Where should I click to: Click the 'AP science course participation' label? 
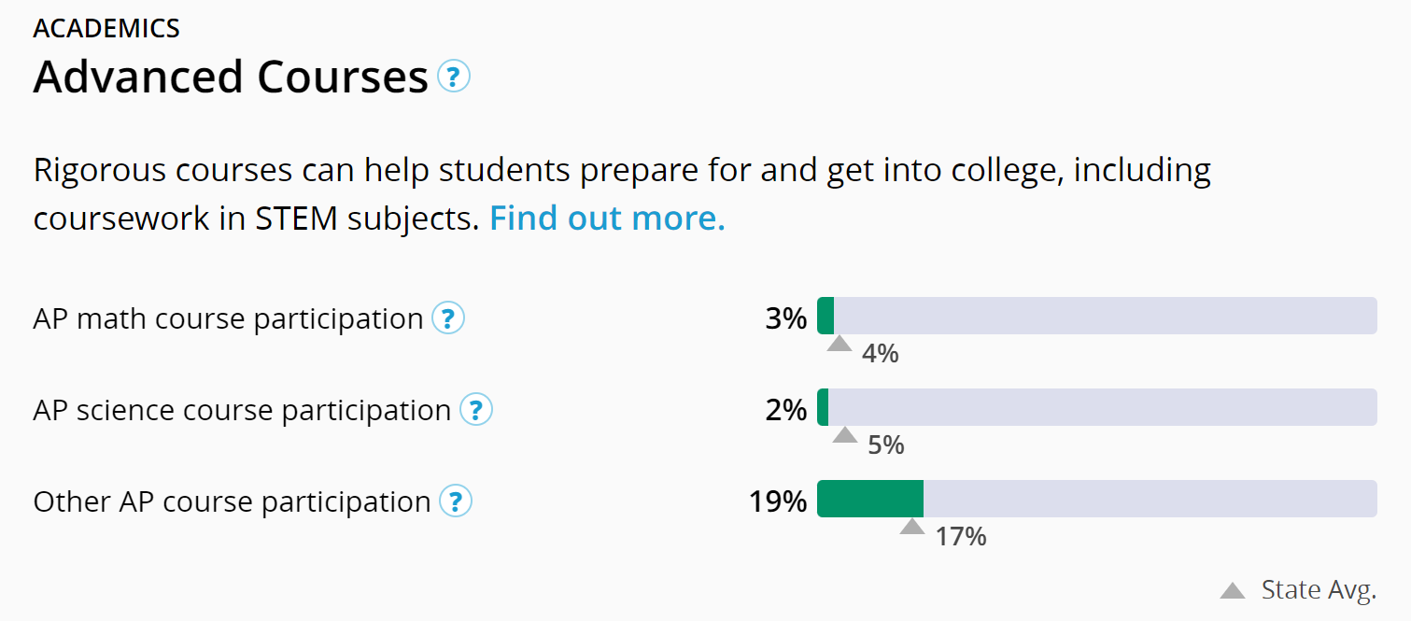coord(242,410)
